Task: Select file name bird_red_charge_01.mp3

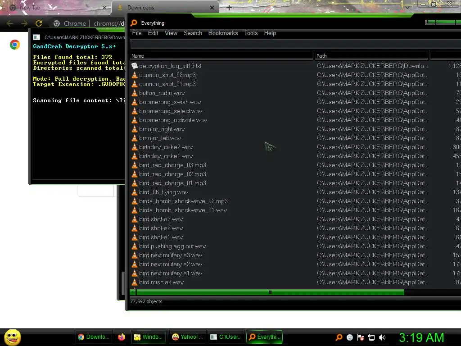Action: 172,183
